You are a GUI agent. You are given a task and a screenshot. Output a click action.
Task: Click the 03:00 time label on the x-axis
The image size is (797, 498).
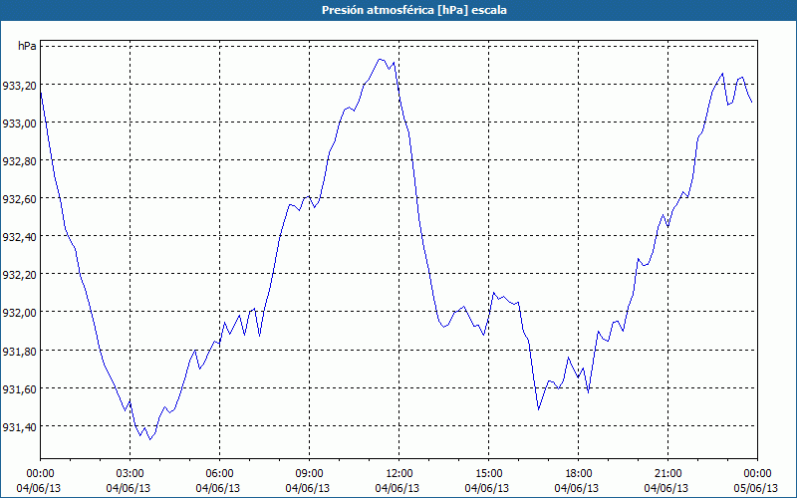(131, 474)
